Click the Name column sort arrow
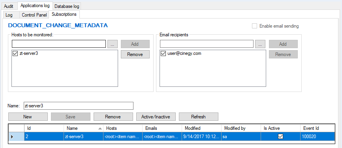This screenshot has width=342, height=148. pyautogui.click(x=100, y=128)
